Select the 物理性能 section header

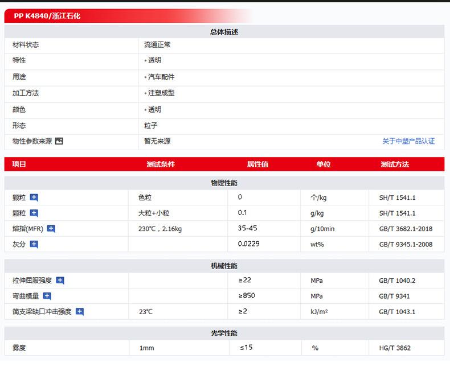(x=224, y=183)
